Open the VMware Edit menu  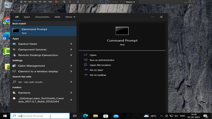tap(30, 2)
